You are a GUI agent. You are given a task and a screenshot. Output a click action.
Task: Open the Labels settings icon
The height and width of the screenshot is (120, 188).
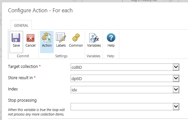(61, 37)
